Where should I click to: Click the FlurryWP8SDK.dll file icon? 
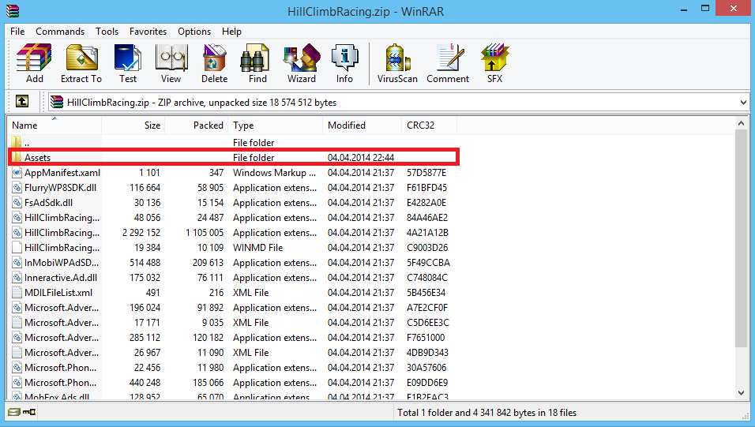tap(17, 187)
